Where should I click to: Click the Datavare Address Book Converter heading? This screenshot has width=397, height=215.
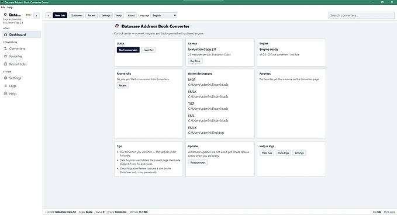click(155, 26)
